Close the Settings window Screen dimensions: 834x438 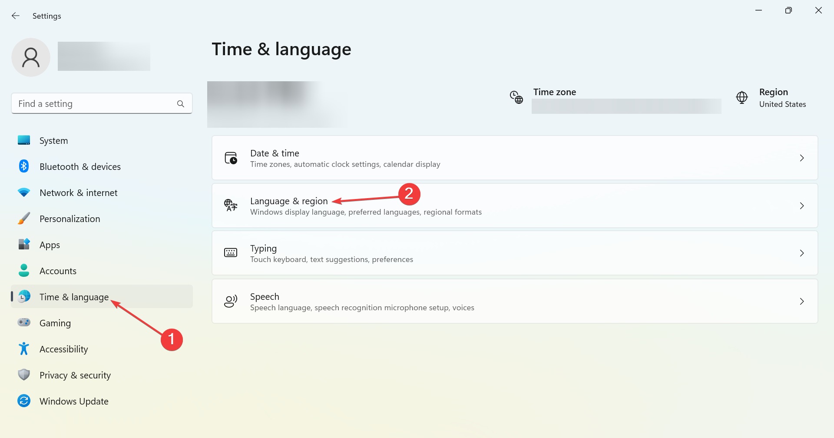point(818,10)
